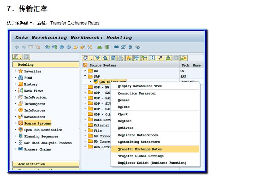
Task: Click the magic wand icon in the top toolbar
Action: tap(90, 47)
